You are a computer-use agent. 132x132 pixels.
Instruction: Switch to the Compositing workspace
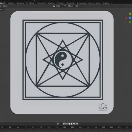(81, 3)
